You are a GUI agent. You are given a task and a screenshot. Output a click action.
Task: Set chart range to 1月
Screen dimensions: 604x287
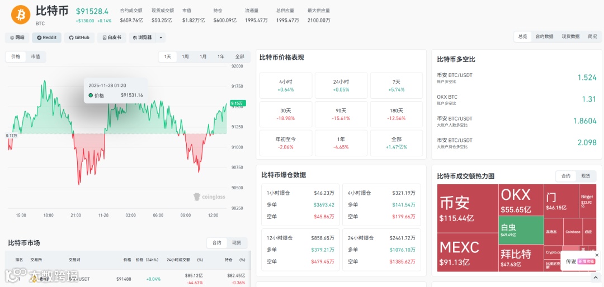203,56
